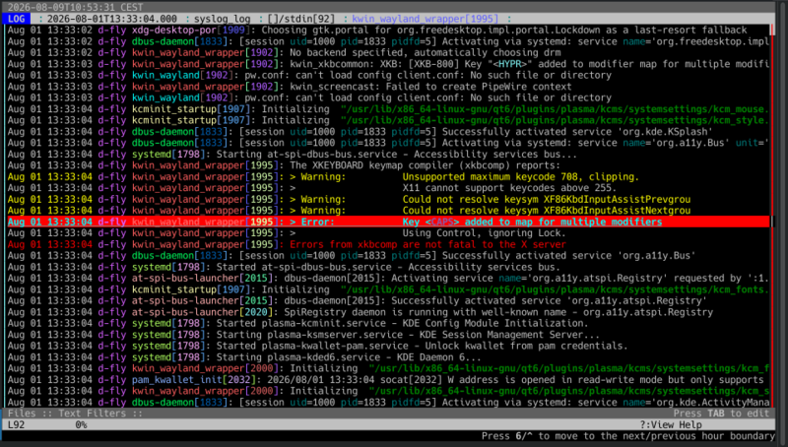Screen dimensions: 788x447
Task: Select dbus-daemon activating name='org.a11y.Bus' line
Action: [388, 143]
